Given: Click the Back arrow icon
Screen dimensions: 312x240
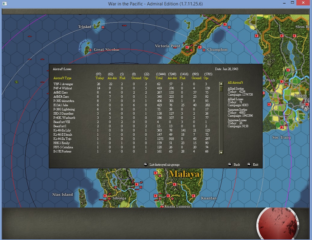Looking at the screenshot, I should click(x=230, y=165).
